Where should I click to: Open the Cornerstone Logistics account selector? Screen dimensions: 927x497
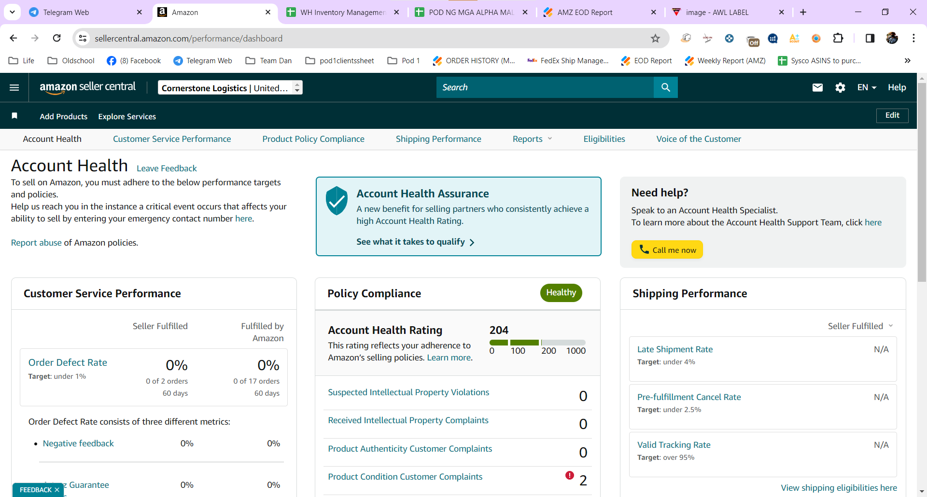(230, 87)
